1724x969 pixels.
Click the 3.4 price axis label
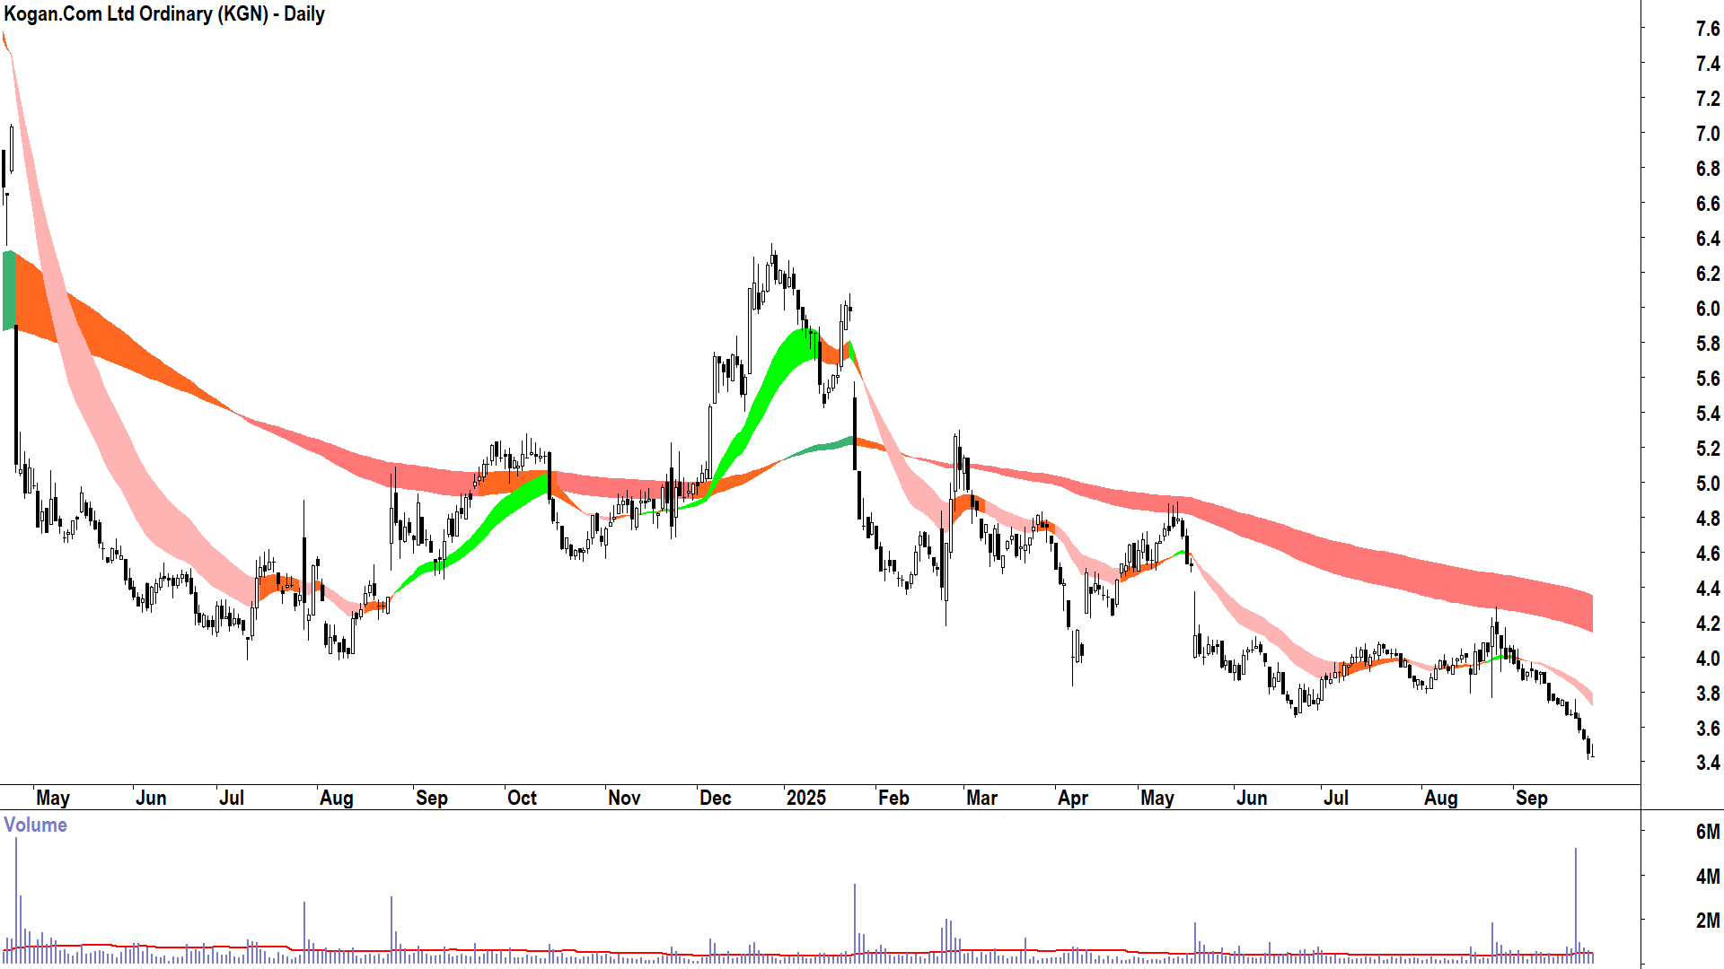tap(1707, 763)
